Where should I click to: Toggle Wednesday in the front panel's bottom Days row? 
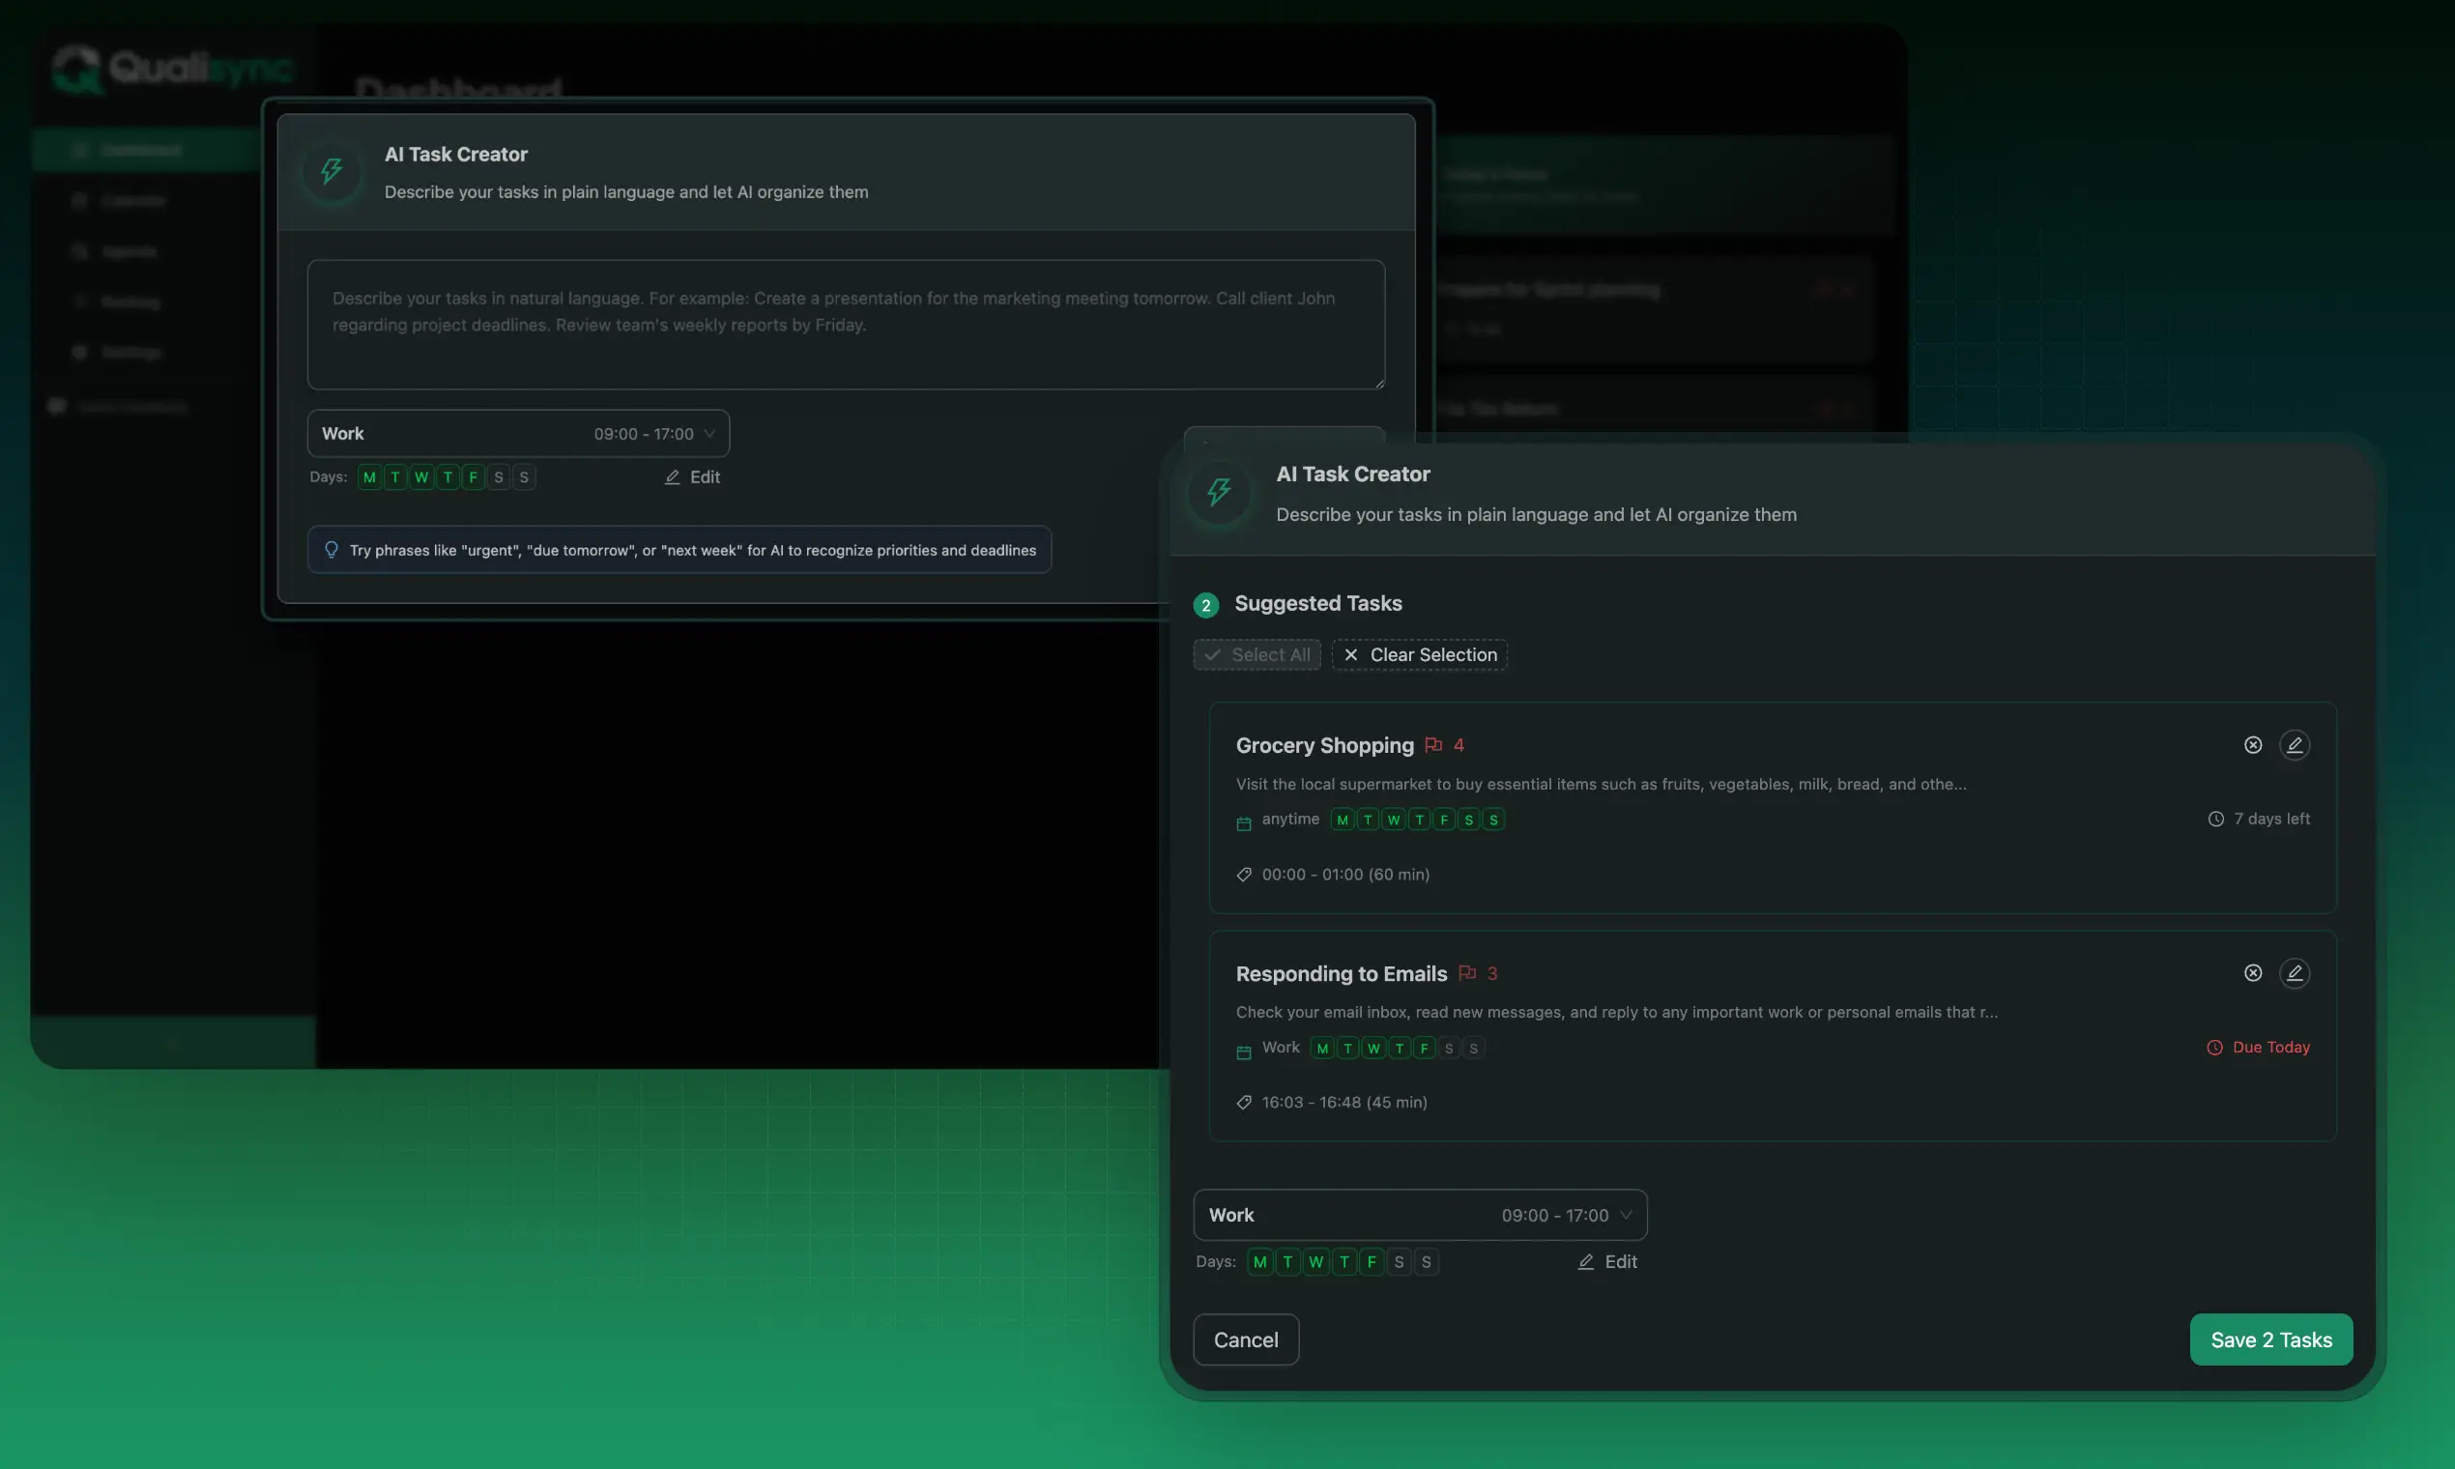[1315, 1261]
